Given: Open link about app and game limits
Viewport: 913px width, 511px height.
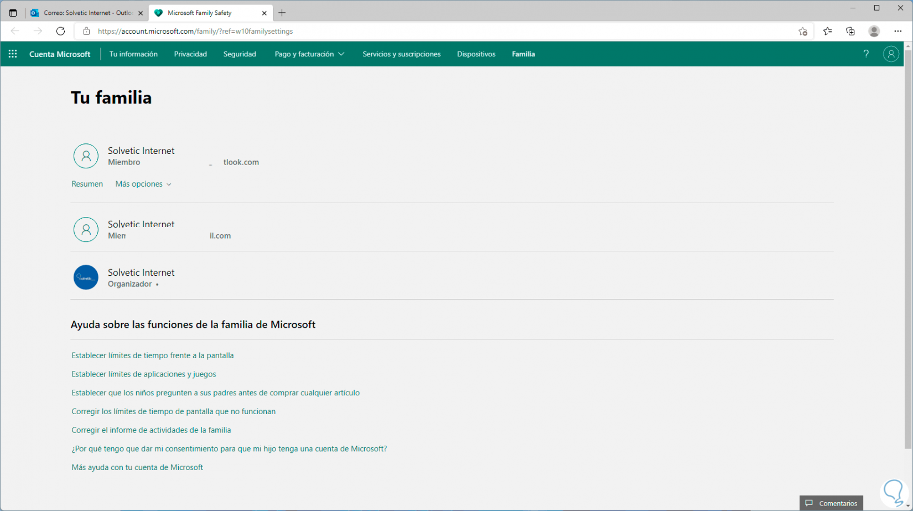Looking at the screenshot, I should pos(144,374).
